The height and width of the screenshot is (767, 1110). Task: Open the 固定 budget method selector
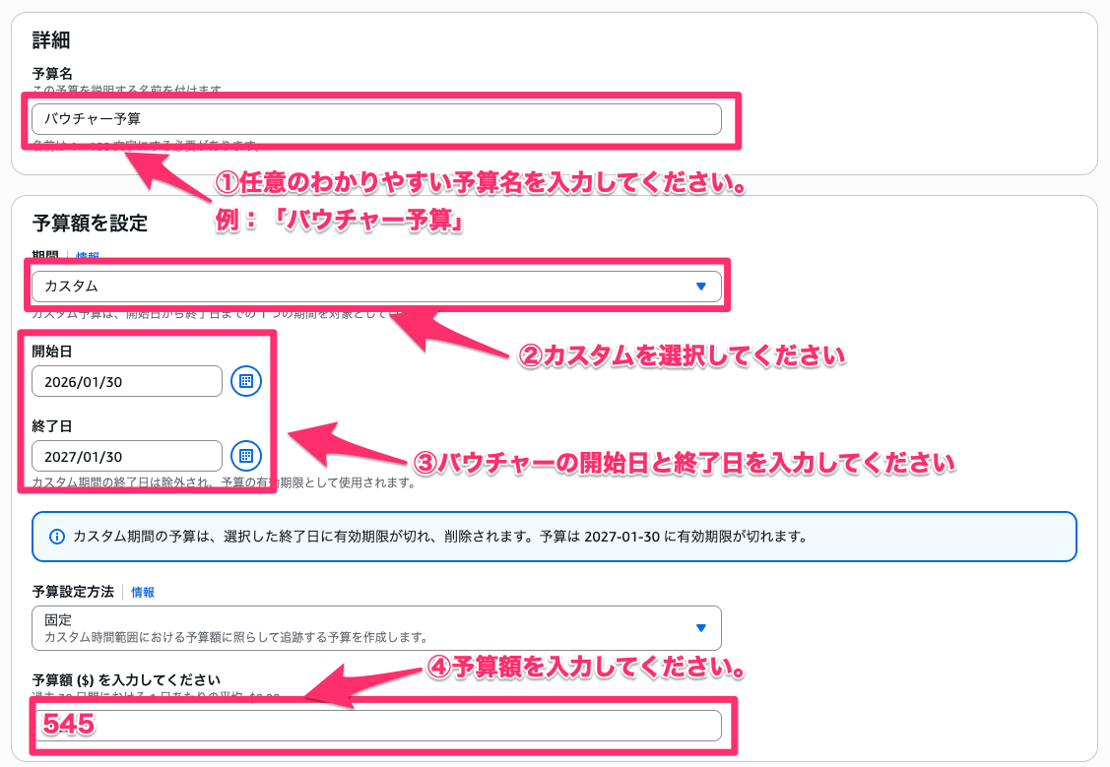pos(374,627)
